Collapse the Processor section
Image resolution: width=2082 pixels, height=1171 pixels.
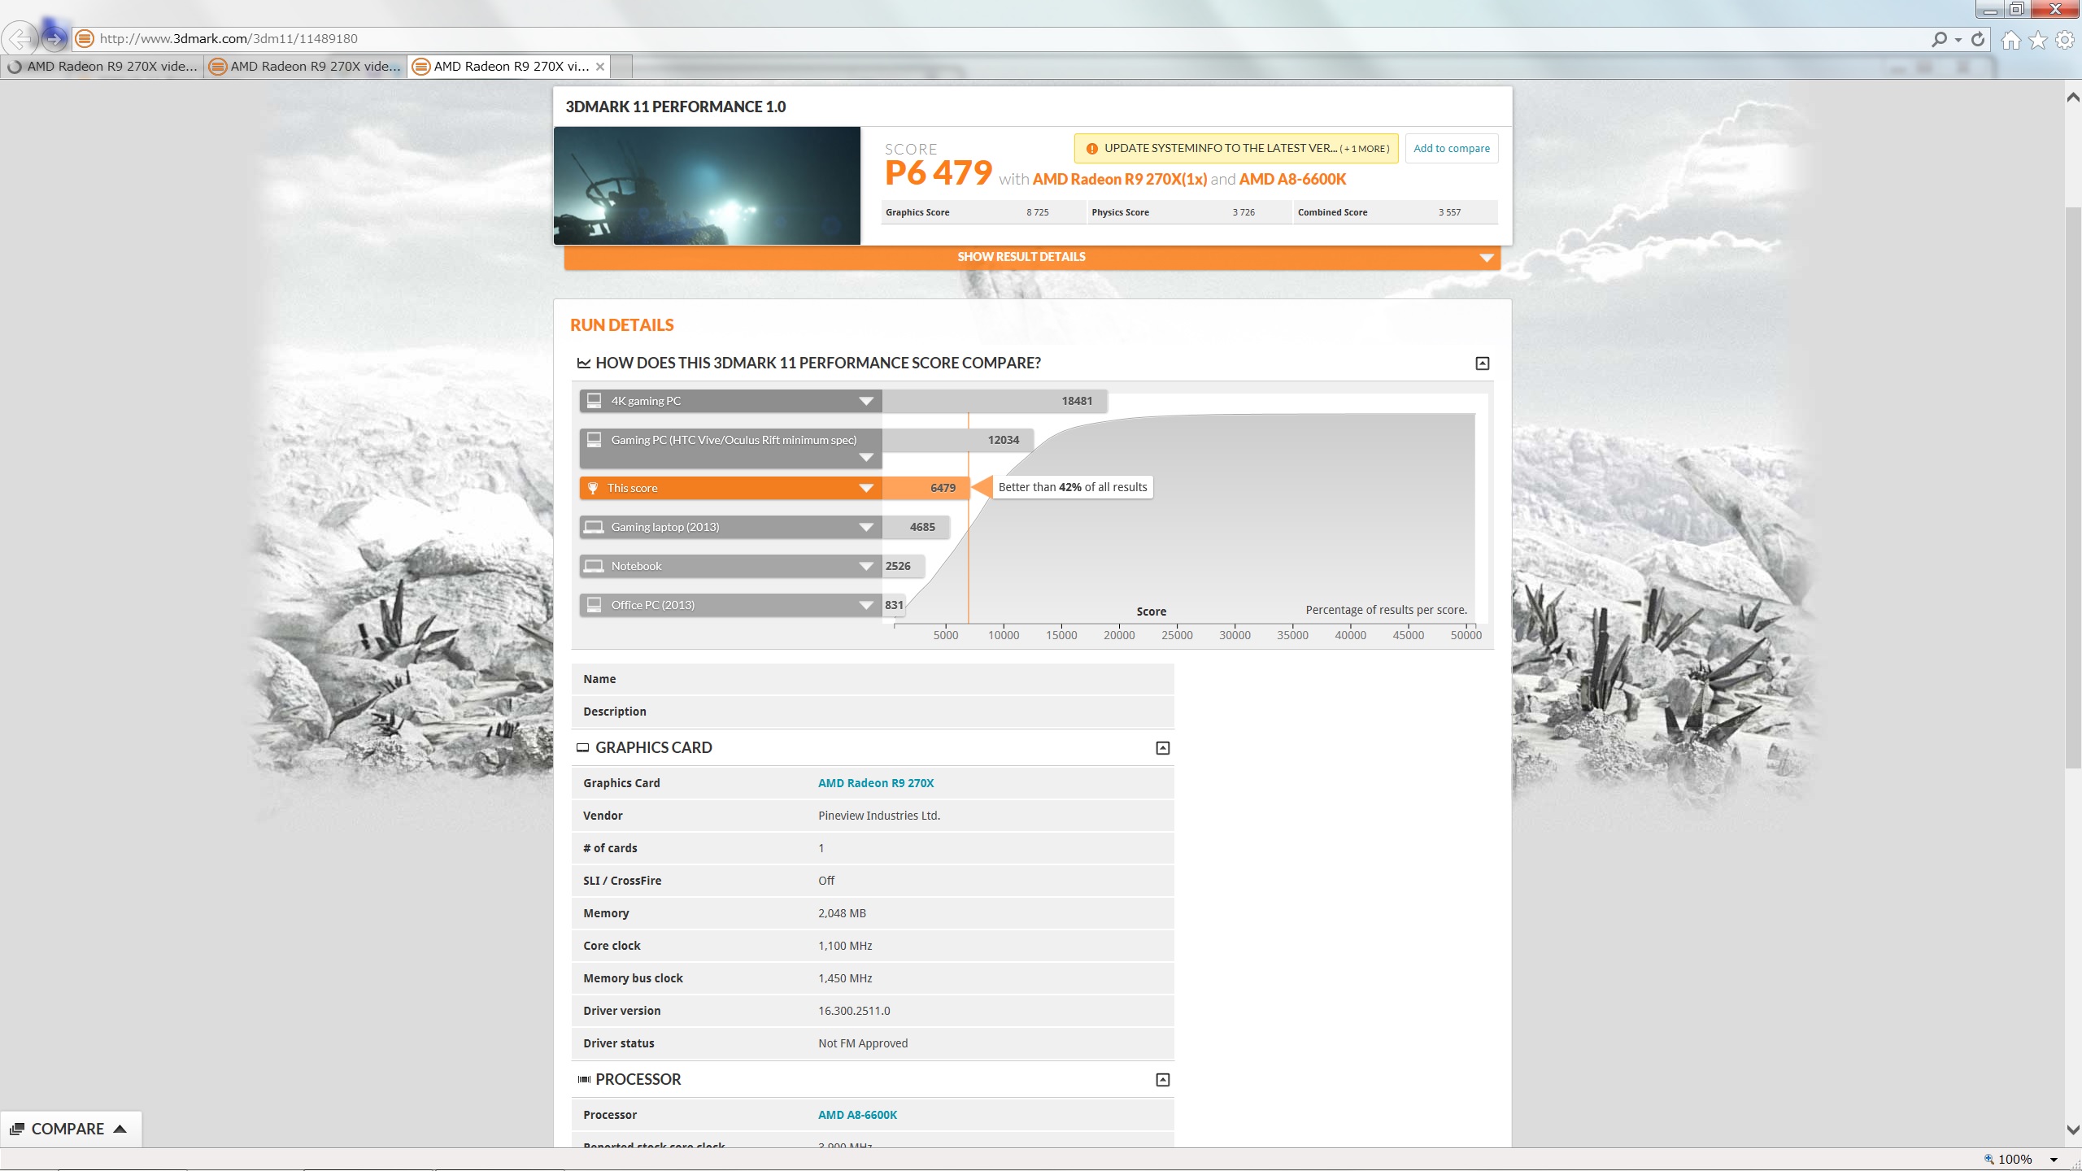tap(1162, 1080)
